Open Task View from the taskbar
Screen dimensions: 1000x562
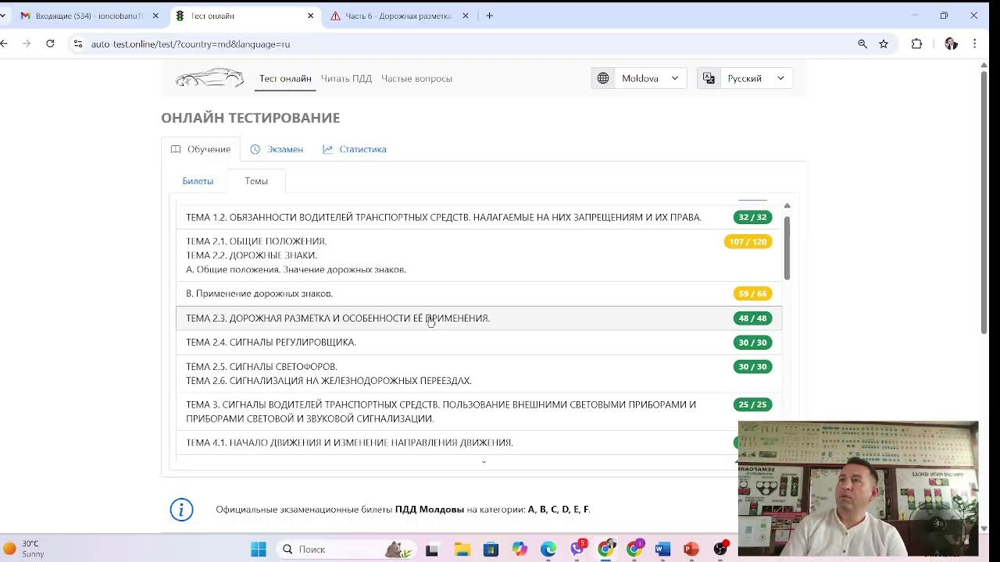(431, 549)
